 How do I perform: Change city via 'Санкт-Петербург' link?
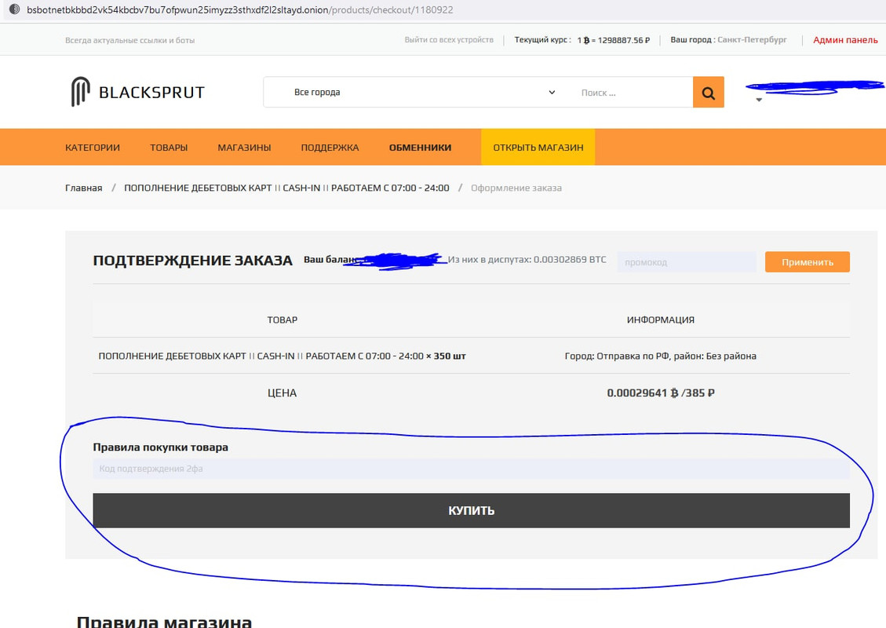[x=752, y=39]
